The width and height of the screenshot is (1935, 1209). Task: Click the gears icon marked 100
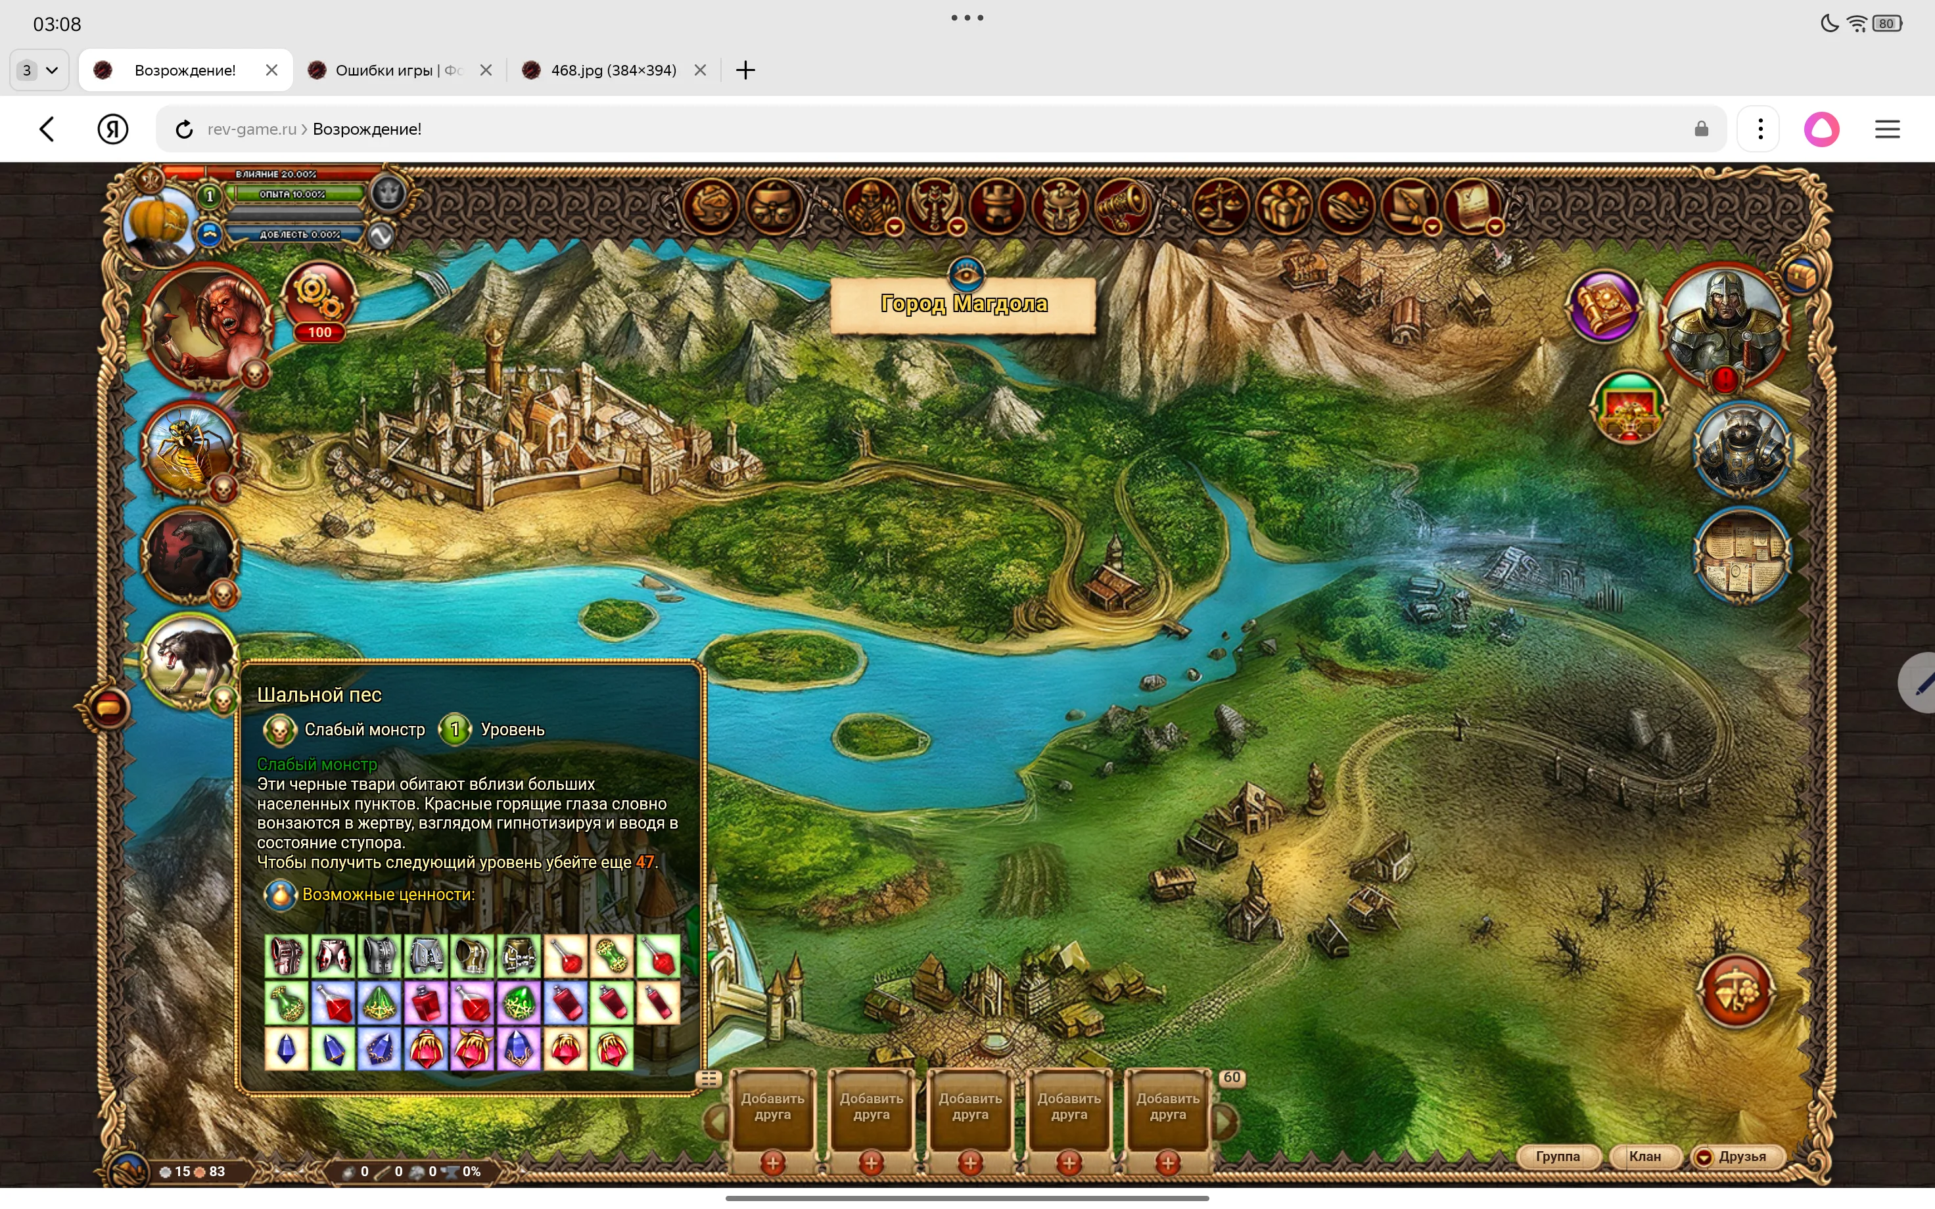coord(319,302)
